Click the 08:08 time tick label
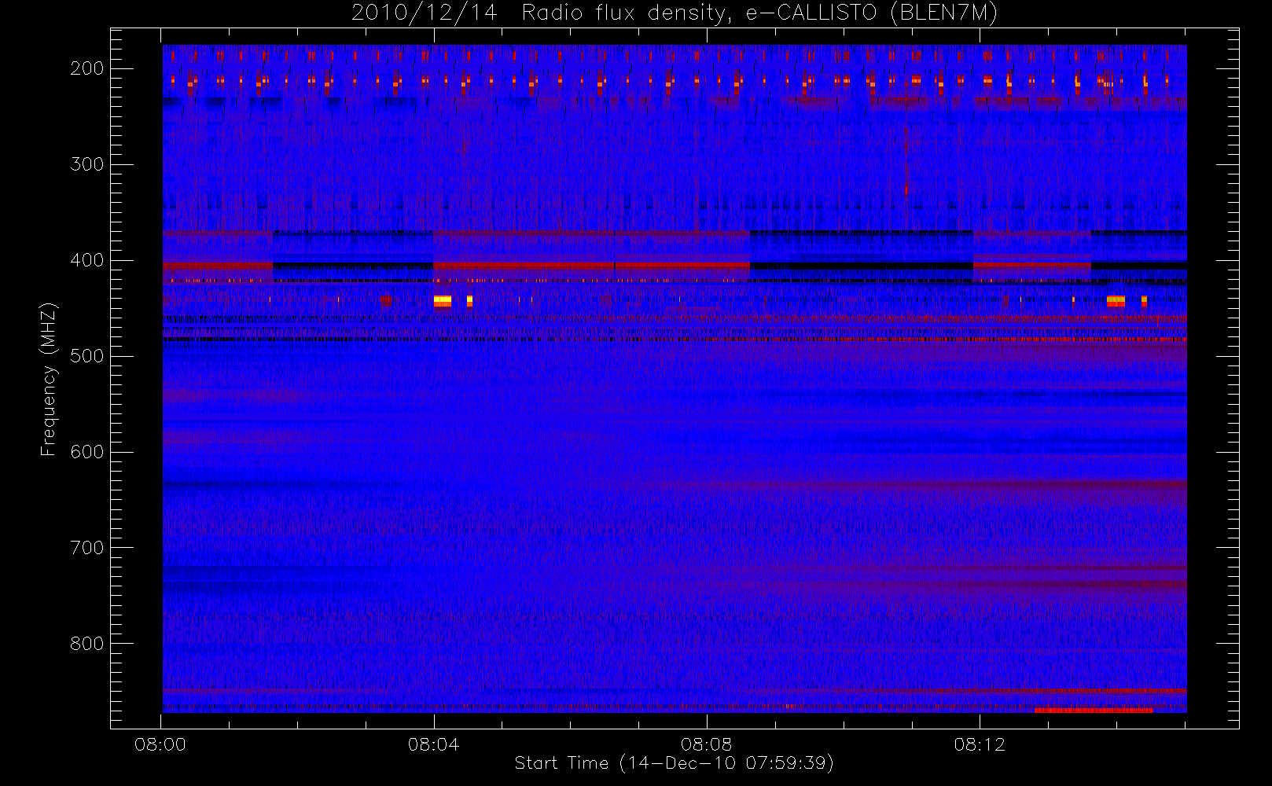The image size is (1272, 786). pos(706,744)
